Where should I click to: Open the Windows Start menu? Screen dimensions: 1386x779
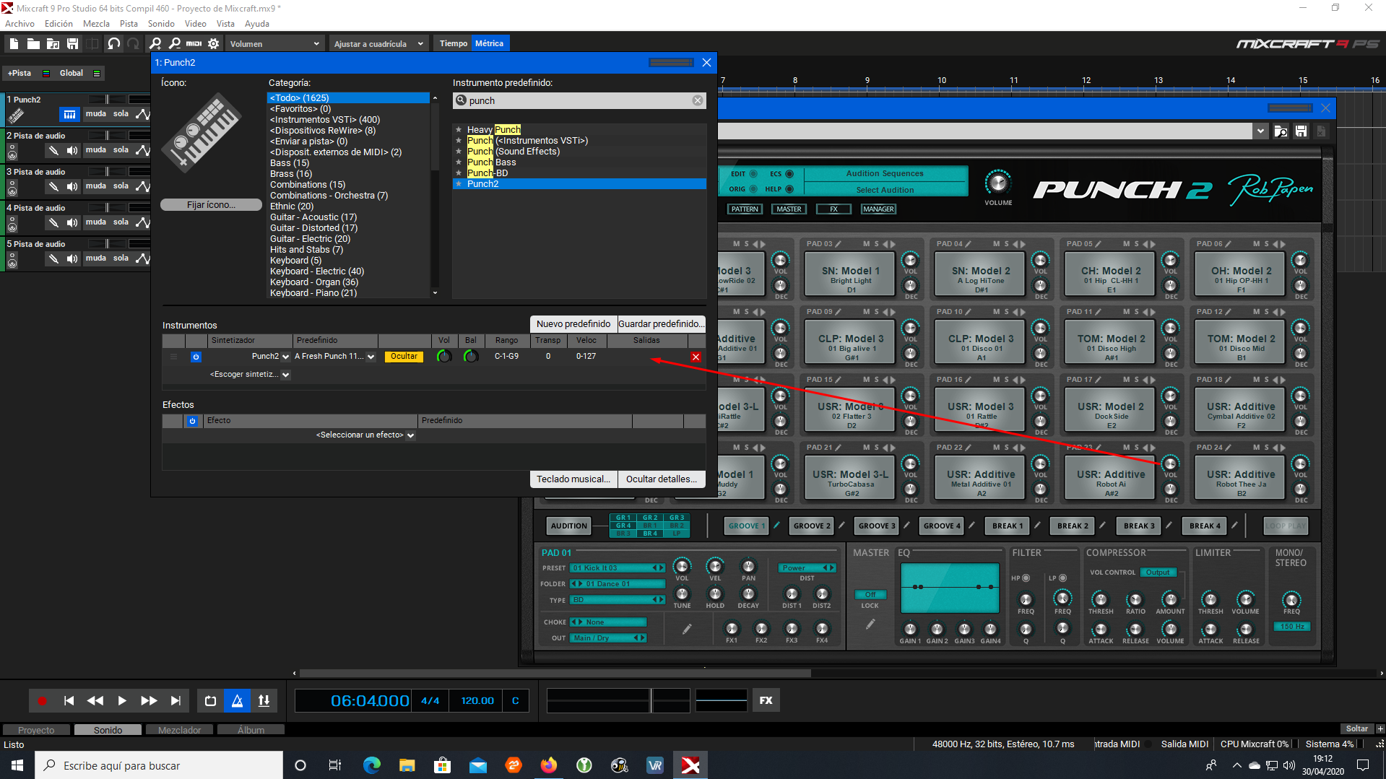(17, 765)
